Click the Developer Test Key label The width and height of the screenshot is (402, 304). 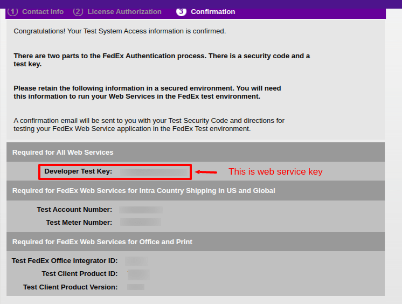tap(78, 171)
